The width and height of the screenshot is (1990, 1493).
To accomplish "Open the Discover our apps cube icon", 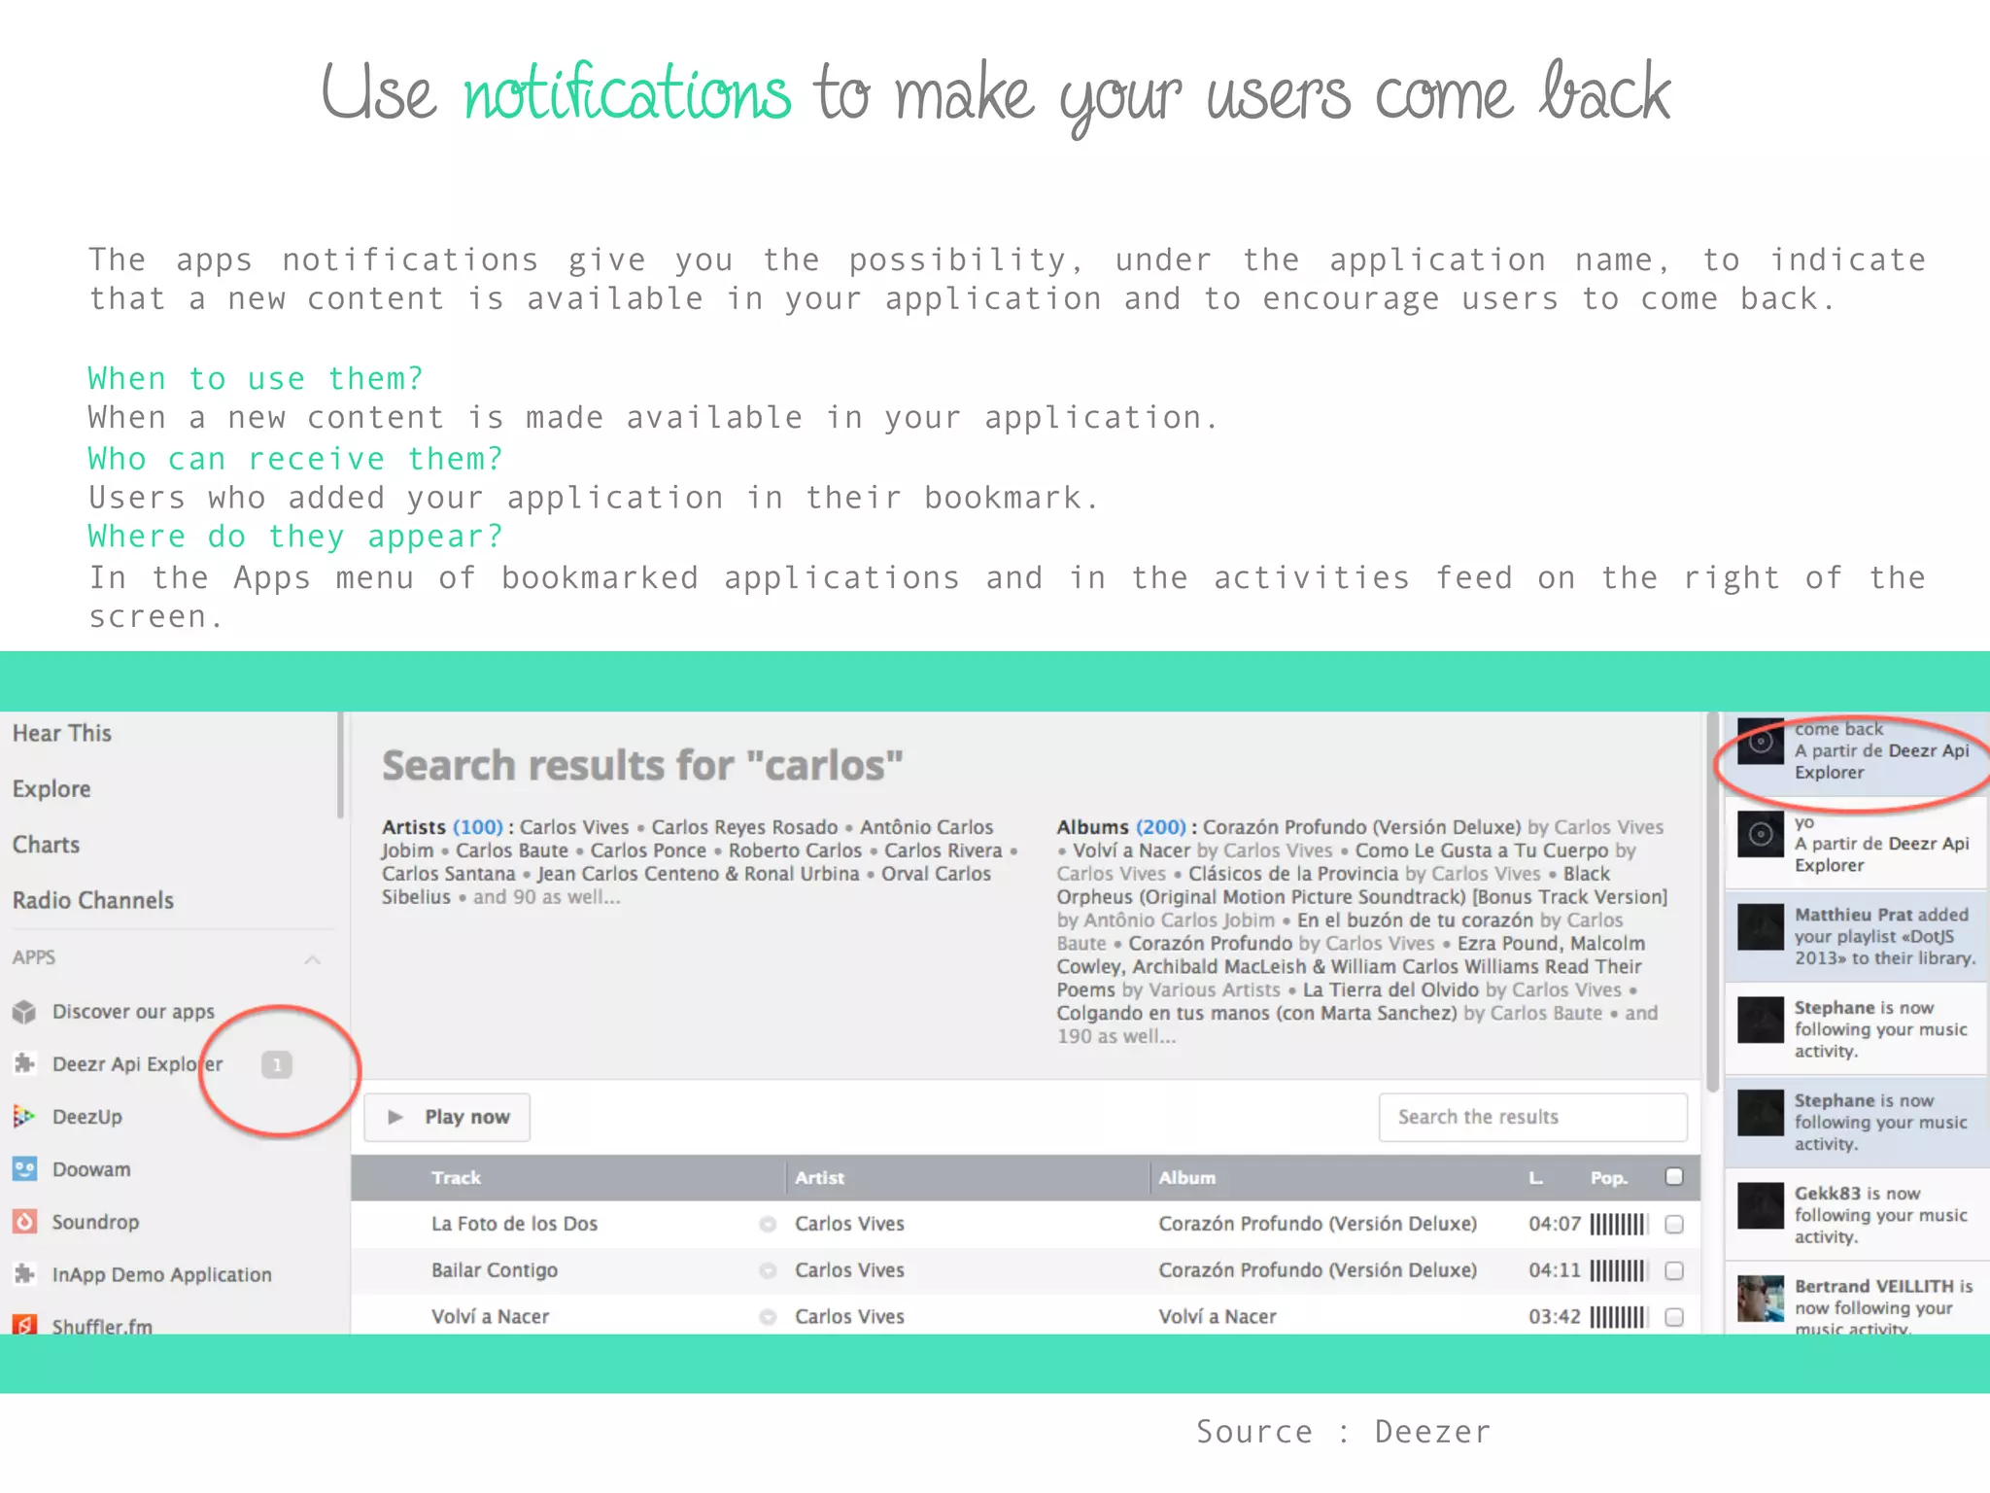I will pos(24,1012).
